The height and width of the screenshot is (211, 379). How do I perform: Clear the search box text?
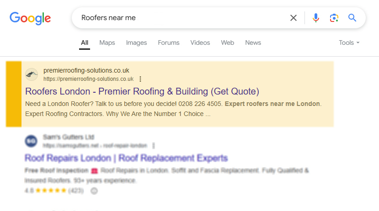[294, 18]
